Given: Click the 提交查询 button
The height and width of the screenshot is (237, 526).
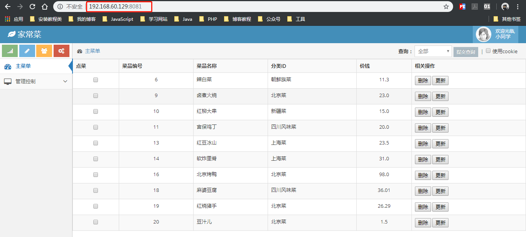Looking at the screenshot, I should 466,52.
